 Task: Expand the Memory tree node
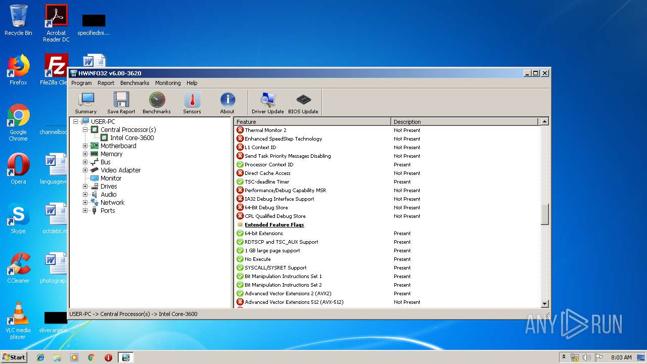(x=85, y=154)
